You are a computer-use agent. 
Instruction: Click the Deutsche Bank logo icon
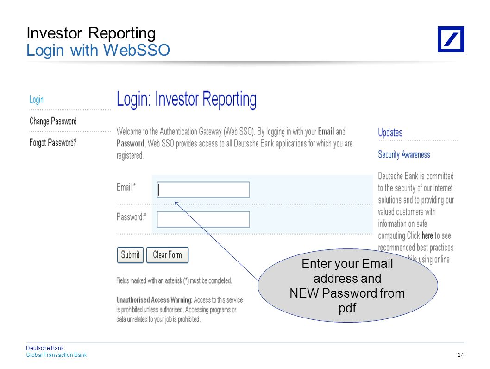451,39
